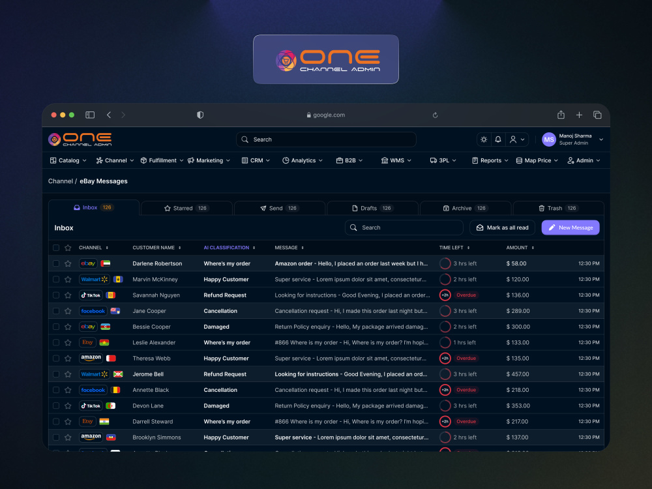The width and height of the screenshot is (652, 489).
Task: Click the TikTok channel badge for Savannah Nguyen
Action: 91,295
